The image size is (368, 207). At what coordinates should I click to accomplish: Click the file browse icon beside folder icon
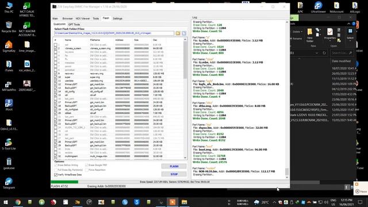(184, 33)
